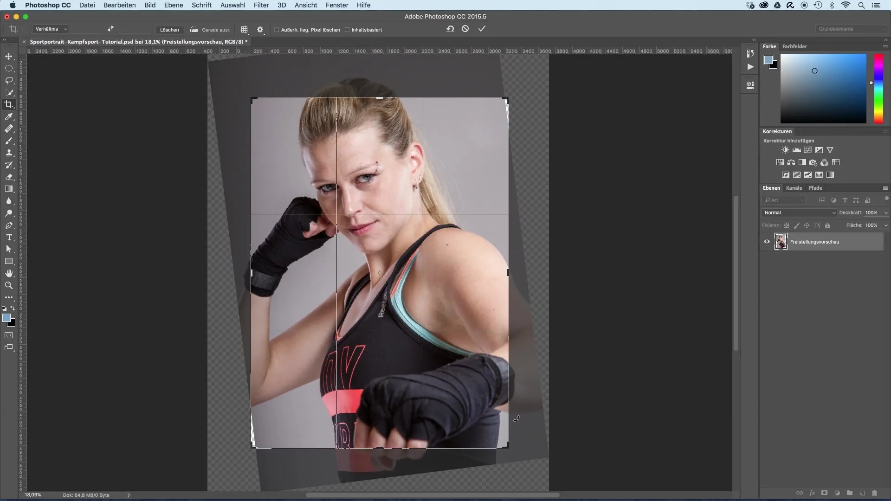Screen dimensions: 891x501
Task: Hide the Freistellungsvorschau layer
Action: pyautogui.click(x=767, y=242)
